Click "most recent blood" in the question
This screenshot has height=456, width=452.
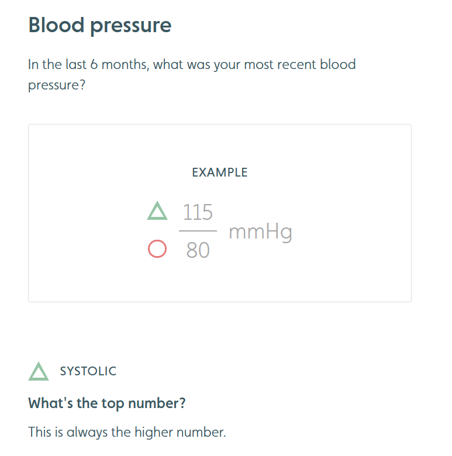click(x=300, y=64)
